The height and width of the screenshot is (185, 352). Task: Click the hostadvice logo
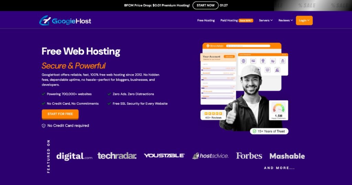(x=210, y=156)
